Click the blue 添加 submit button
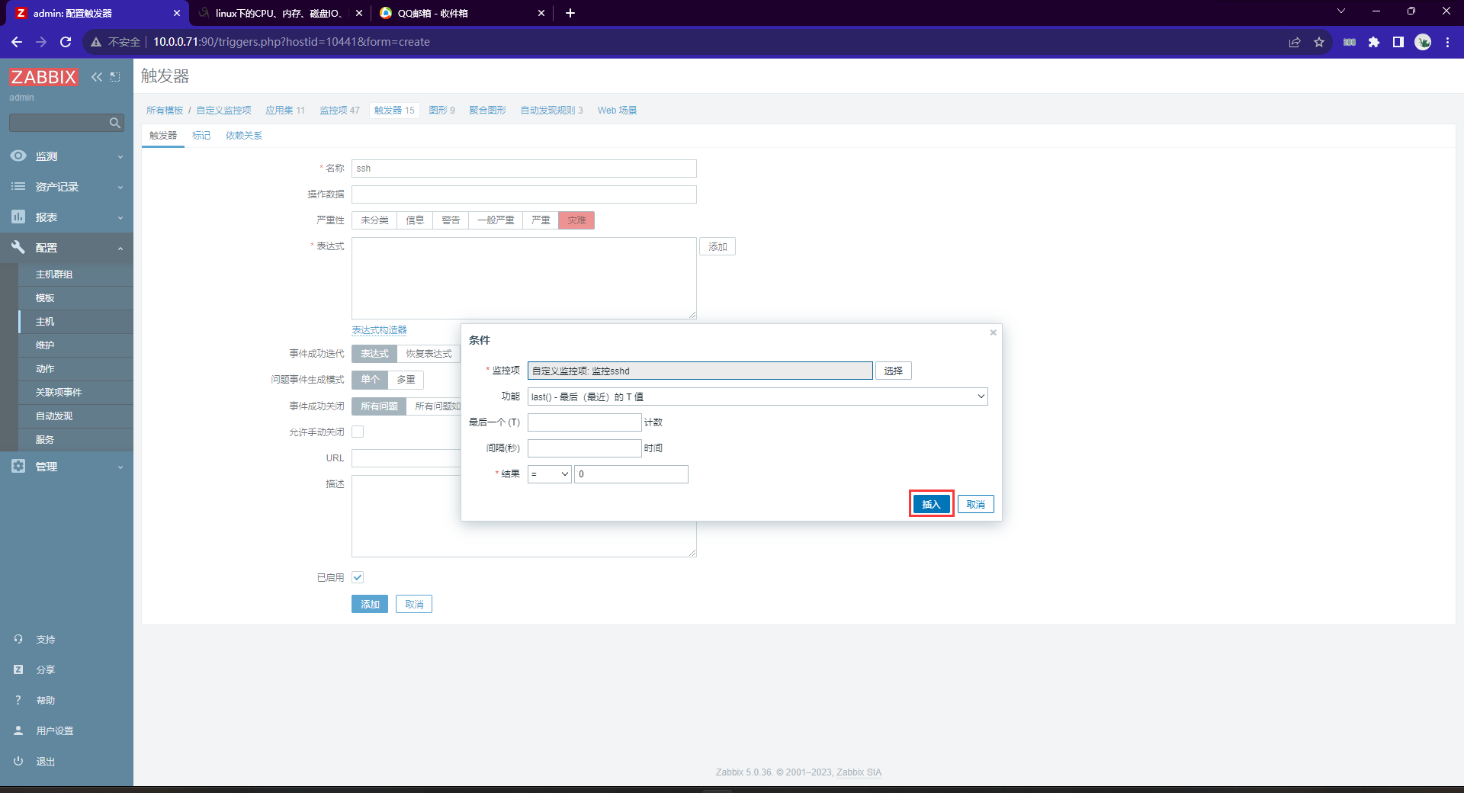This screenshot has width=1464, height=793. tap(370, 605)
